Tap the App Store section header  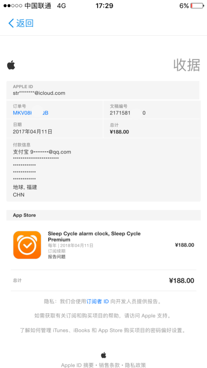click(x=24, y=215)
